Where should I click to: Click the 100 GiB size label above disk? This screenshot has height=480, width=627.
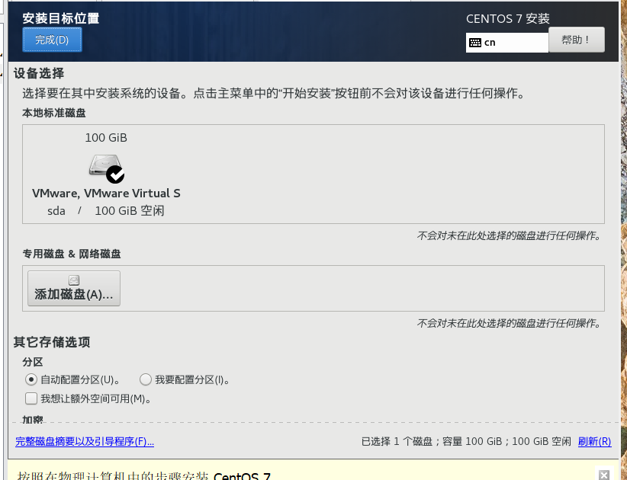coord(106,138)
